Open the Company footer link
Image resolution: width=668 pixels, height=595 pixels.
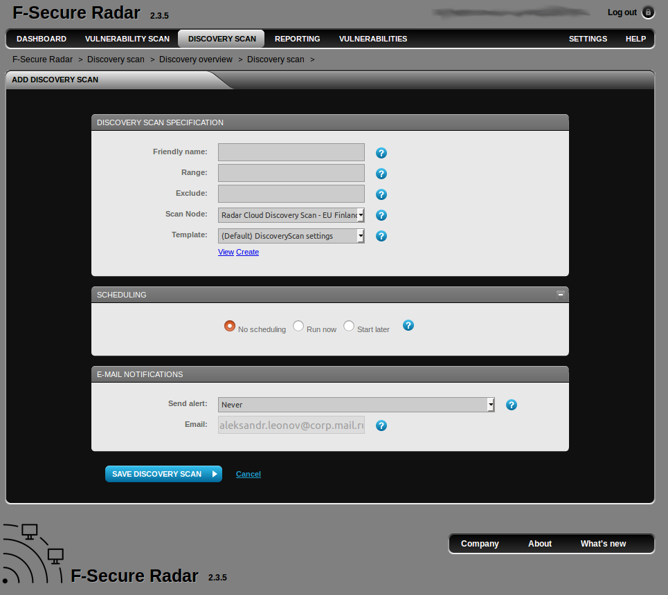(480, 544)
